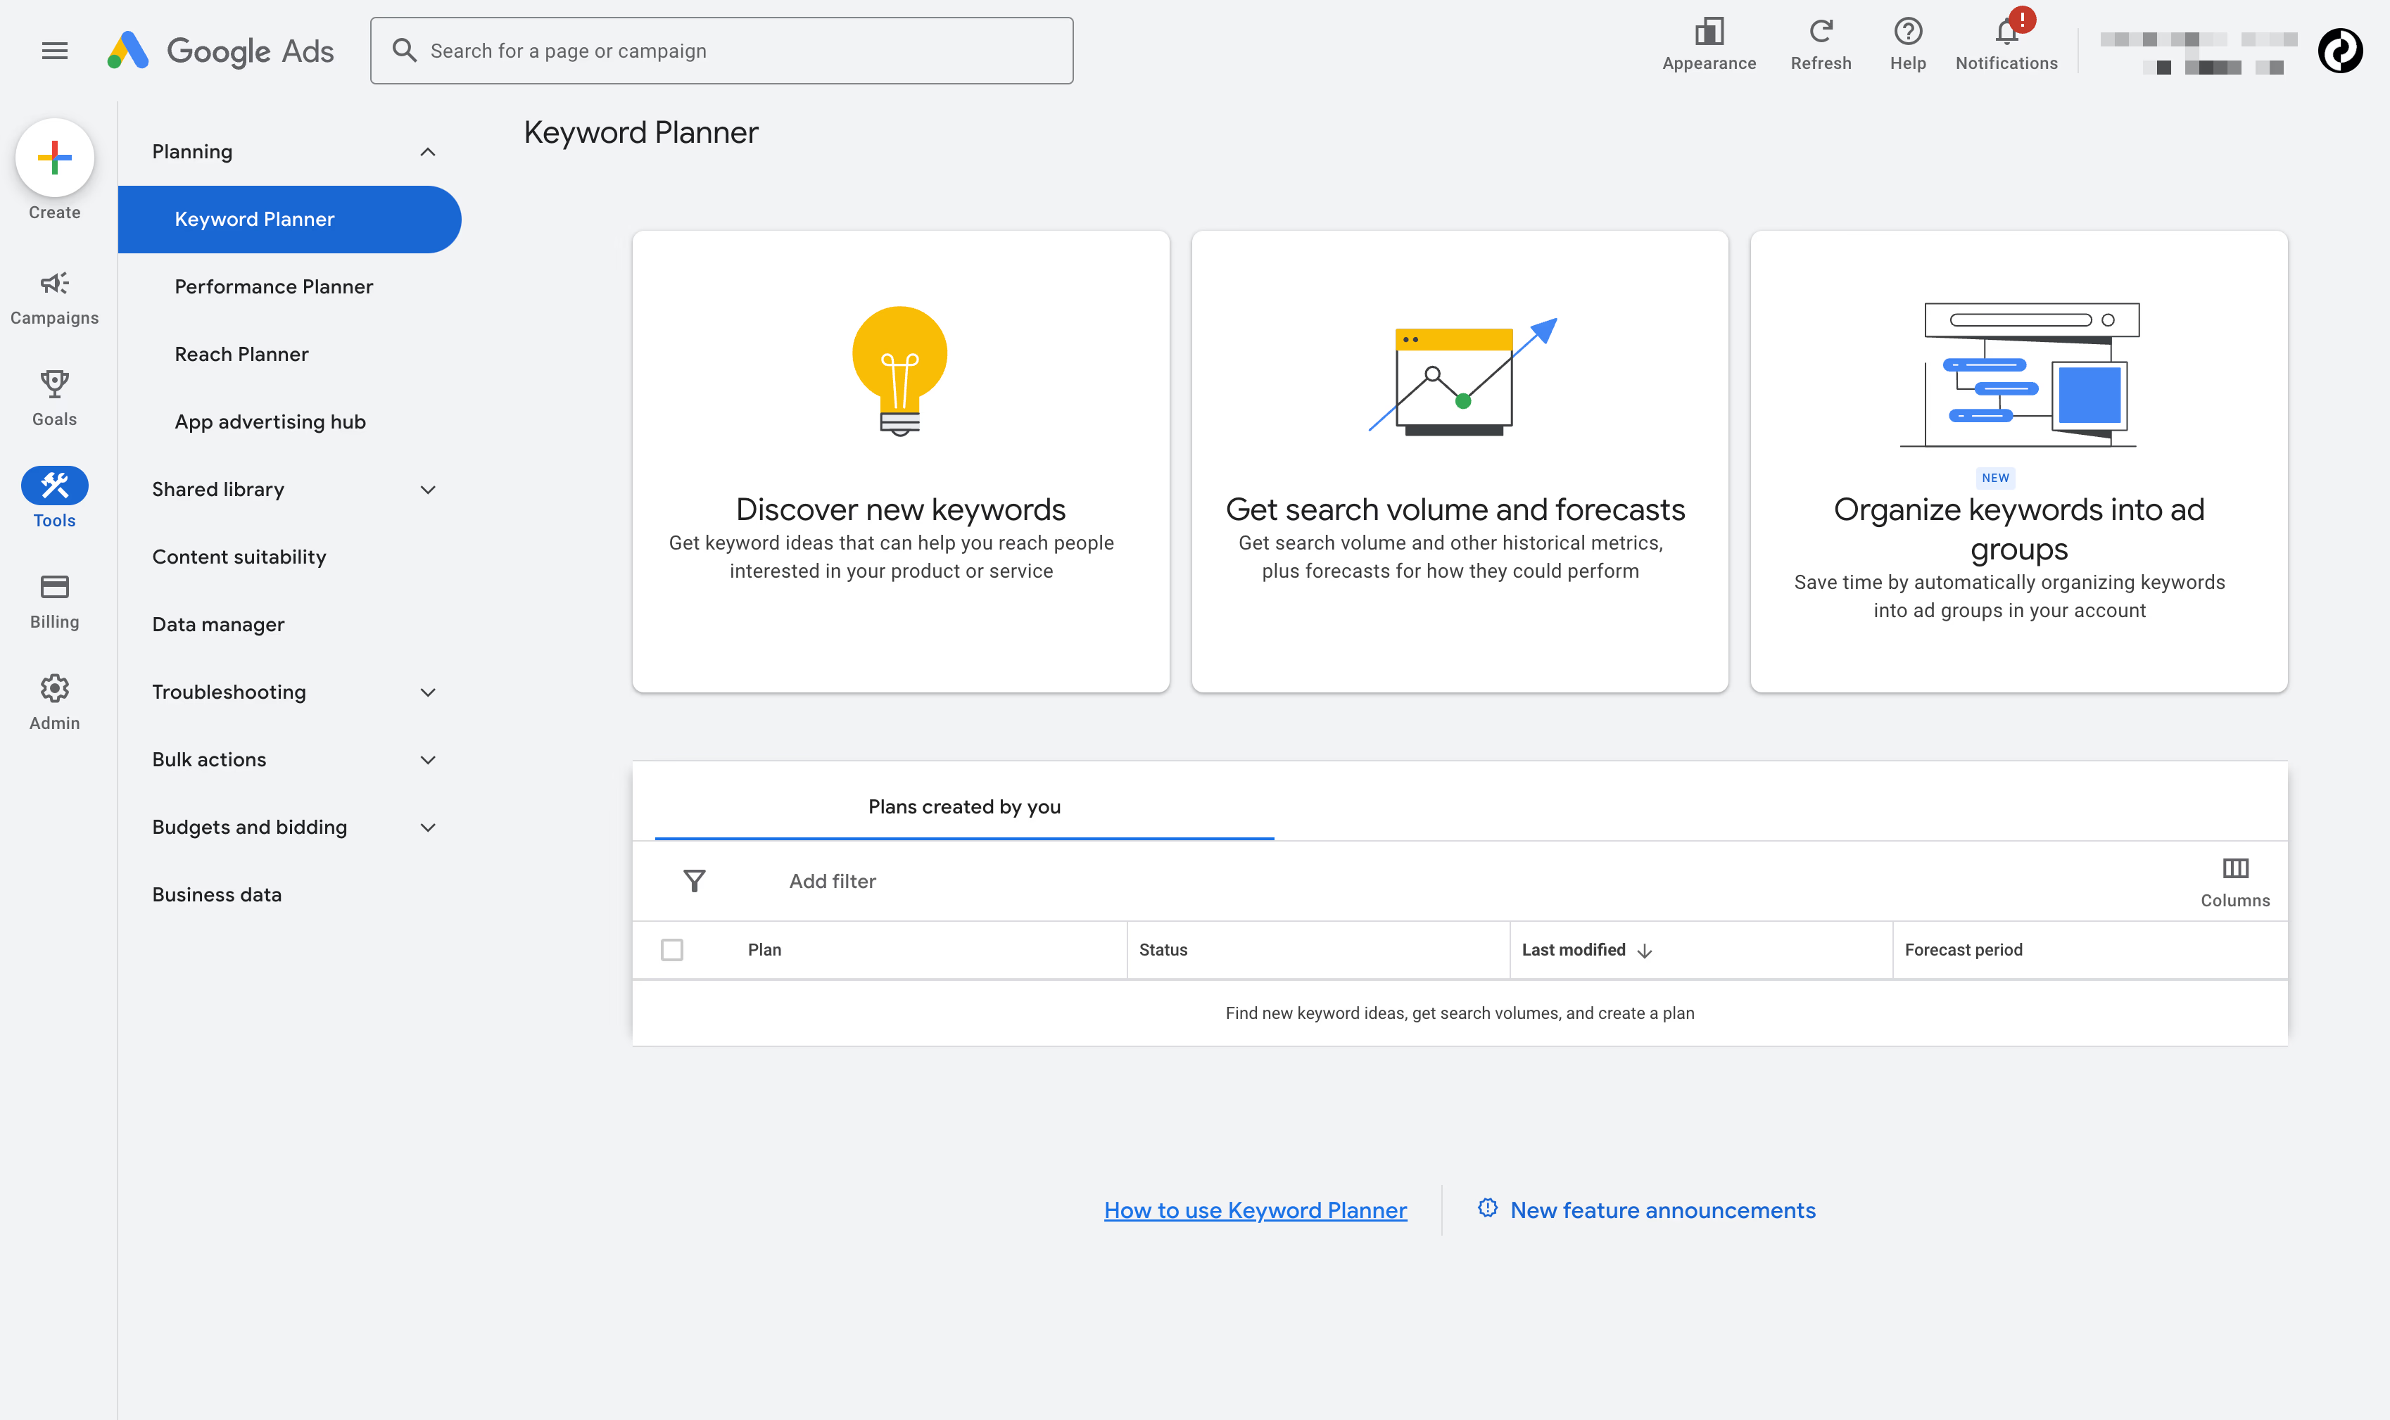Viewport: 2390px width, 1420px height.
Task: Select Keyword Planner menu item
Action: click(289, 219)
